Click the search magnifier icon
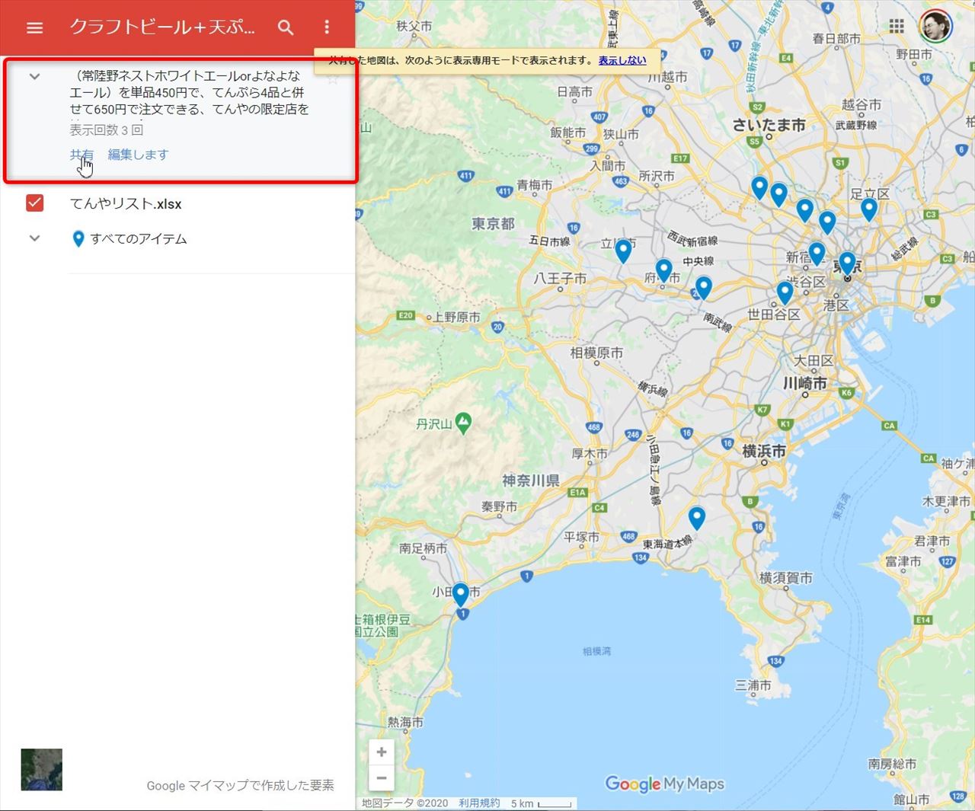Screen dimensions: 975x811 click(x=286, y=27)
